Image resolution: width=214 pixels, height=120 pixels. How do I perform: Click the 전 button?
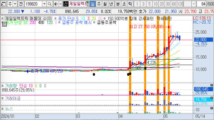(21, 4)
